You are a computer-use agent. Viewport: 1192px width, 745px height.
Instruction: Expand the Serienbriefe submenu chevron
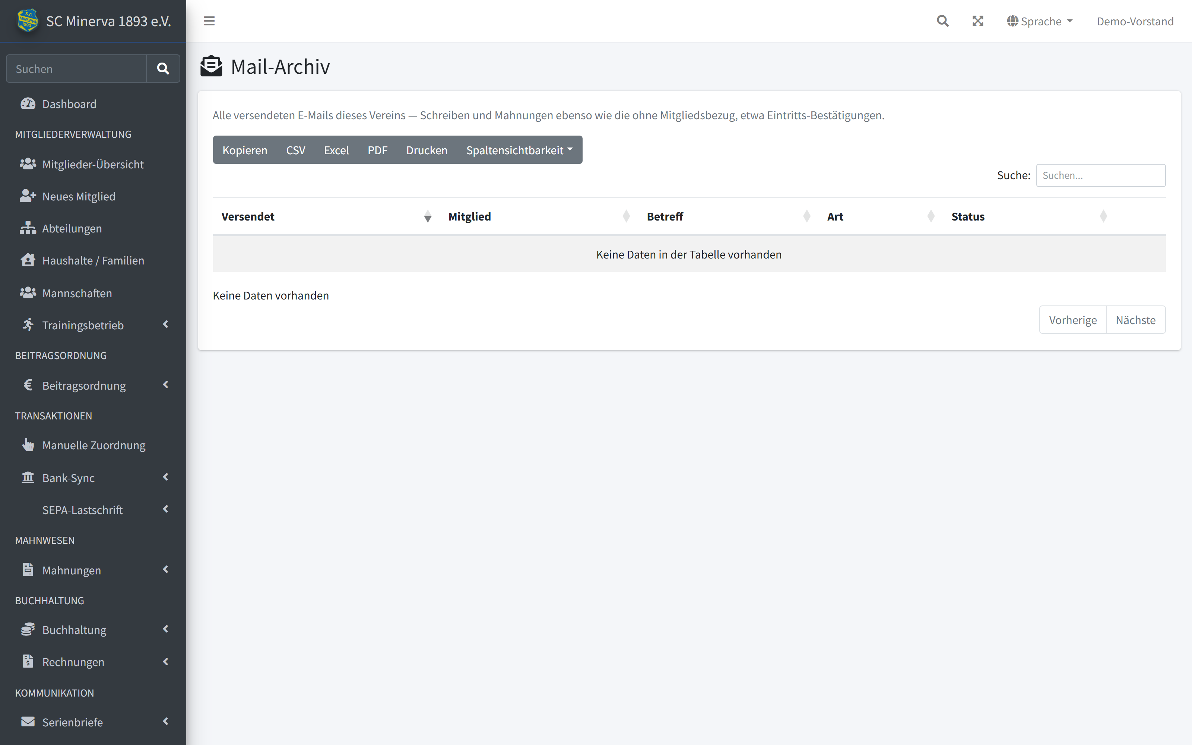pyautogui.click(x=165, y=722)
